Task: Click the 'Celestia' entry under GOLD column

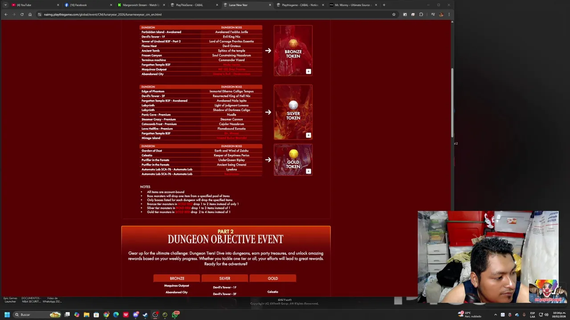Action: 273,292
